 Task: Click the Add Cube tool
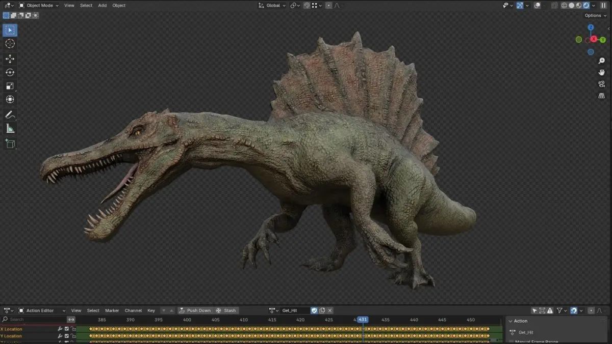click(10, 144)
